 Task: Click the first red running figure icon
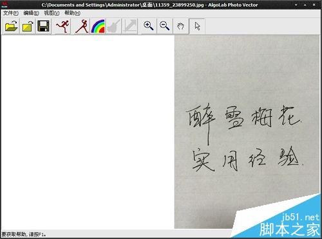pyautogui.click(x=62, y=26)
